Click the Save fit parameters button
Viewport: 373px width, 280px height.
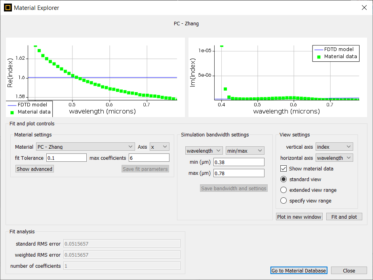pyautogui.click(x=145, y=169)
